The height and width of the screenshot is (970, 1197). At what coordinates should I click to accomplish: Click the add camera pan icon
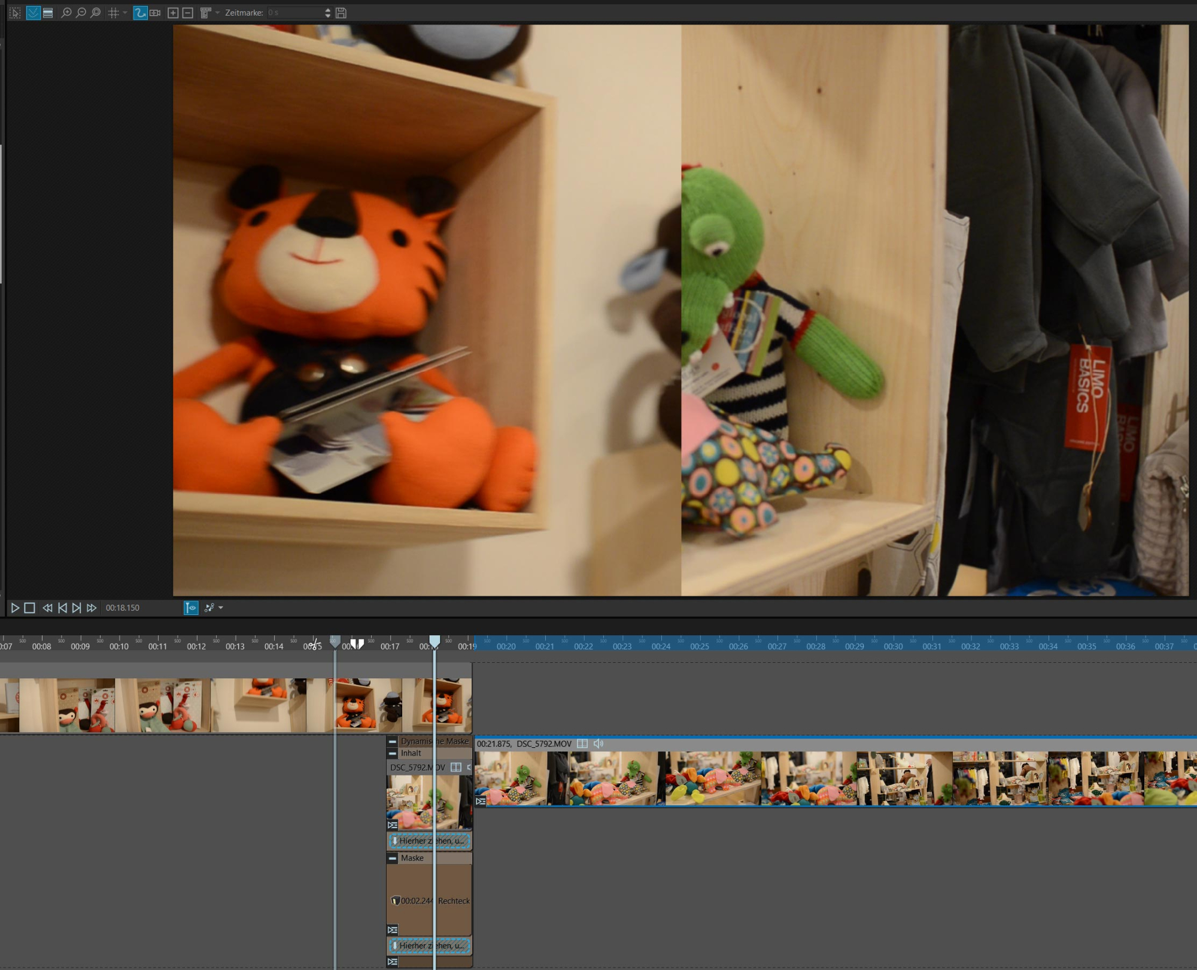(x=156, y=13)
